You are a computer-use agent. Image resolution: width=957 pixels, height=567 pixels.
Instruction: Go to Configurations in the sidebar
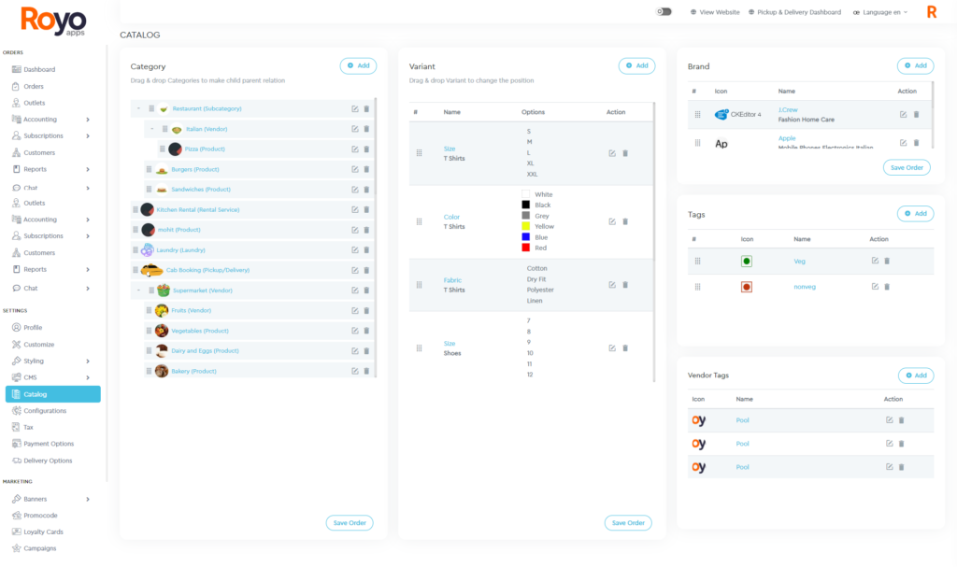point(45,411)
